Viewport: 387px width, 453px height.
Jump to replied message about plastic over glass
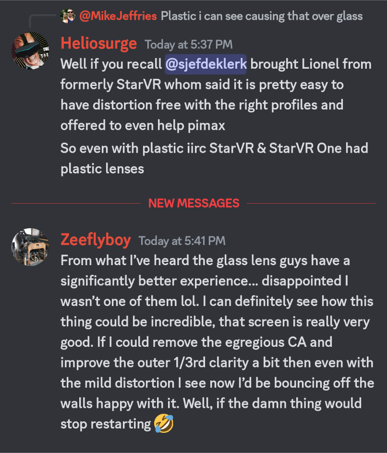(x=262, y=16)
